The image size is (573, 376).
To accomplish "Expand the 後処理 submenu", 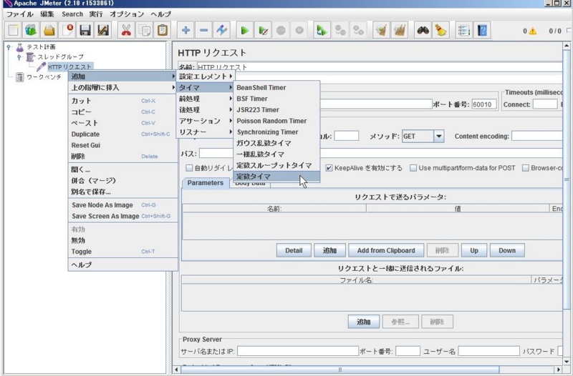I will (206, 110).
